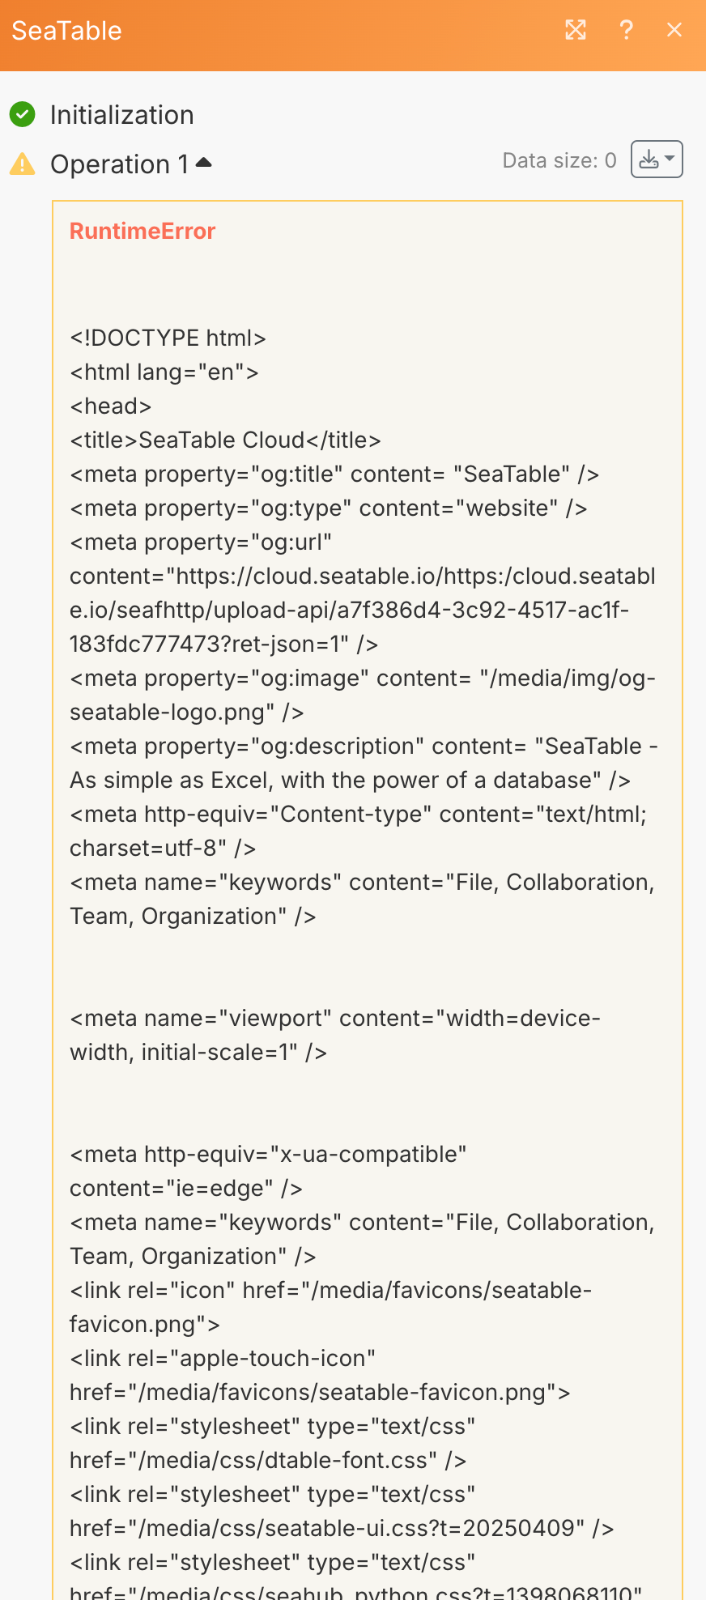Click the "<!DOCTYPE html>" line
Image resolution: width=706 pixels, height=1600 pixels.
click(168, 338)
